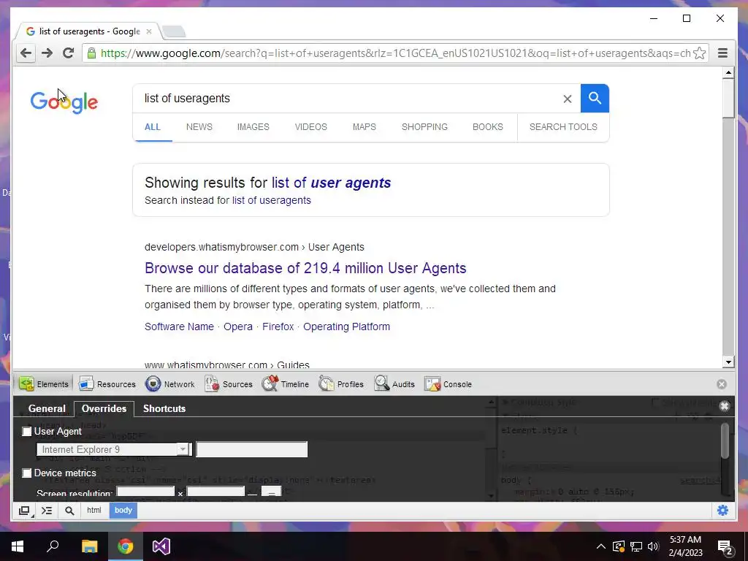The image size is (748, 561).
Task: Toggle the console drawer icon
Action: (x=47, y=511)
